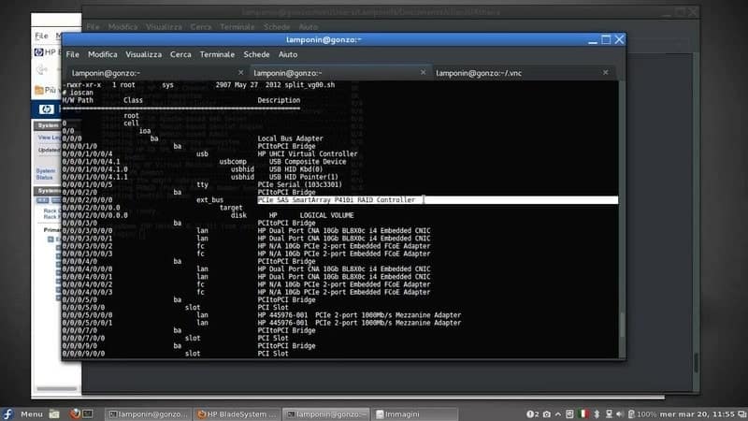The width and height of the screenshot is (748, 421).
Task: Click the horizontal scrollbar in the browser window
Action: click(x=57, y=388)
